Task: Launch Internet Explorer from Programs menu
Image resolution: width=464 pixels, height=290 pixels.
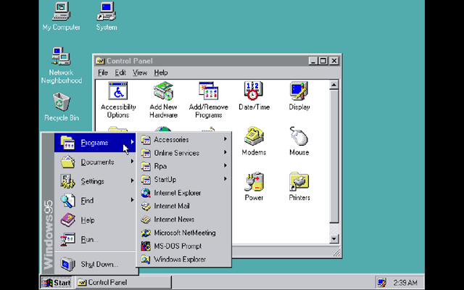Action: coord(183,193)
